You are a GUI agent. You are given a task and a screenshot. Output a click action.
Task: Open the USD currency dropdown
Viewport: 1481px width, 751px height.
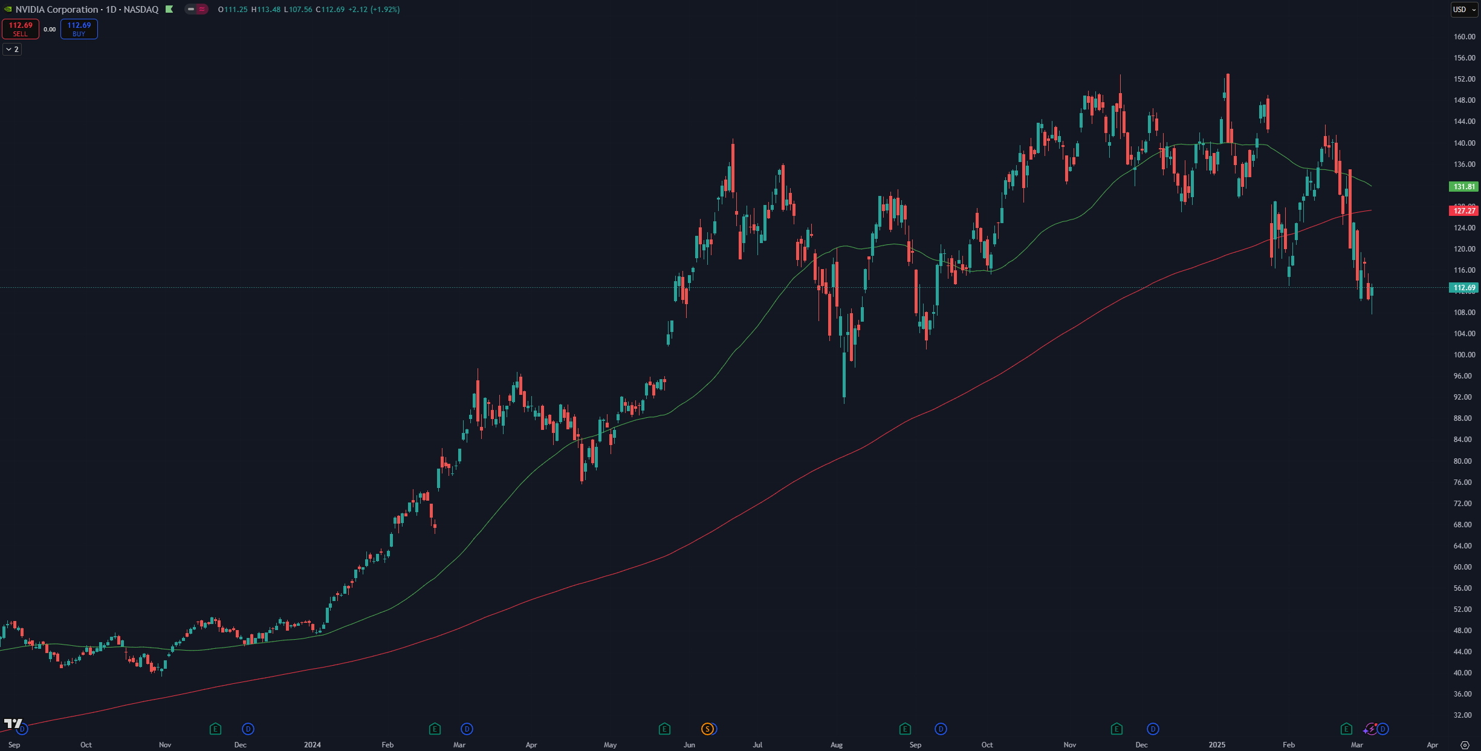pos(1464,9)
